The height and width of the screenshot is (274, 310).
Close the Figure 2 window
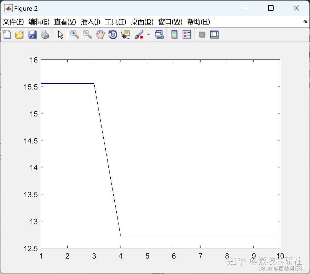click(x=296, y=8)
